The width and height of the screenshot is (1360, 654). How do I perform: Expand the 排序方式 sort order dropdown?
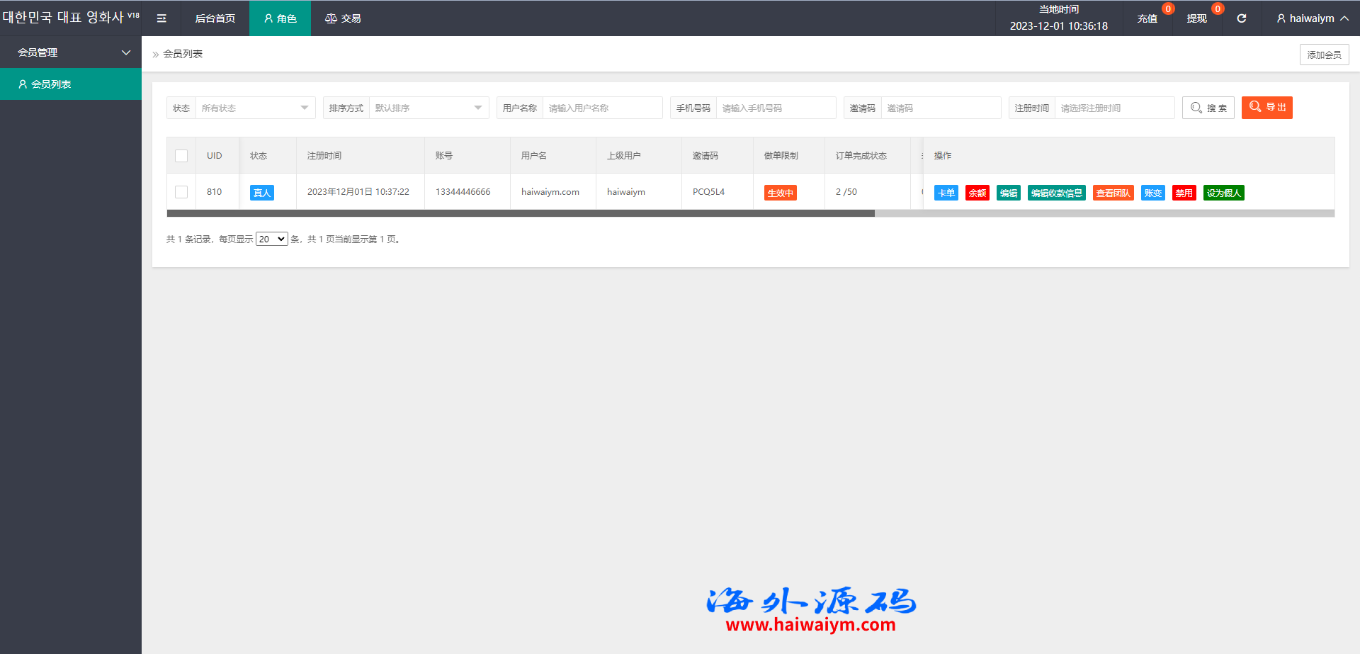point(428,108)
